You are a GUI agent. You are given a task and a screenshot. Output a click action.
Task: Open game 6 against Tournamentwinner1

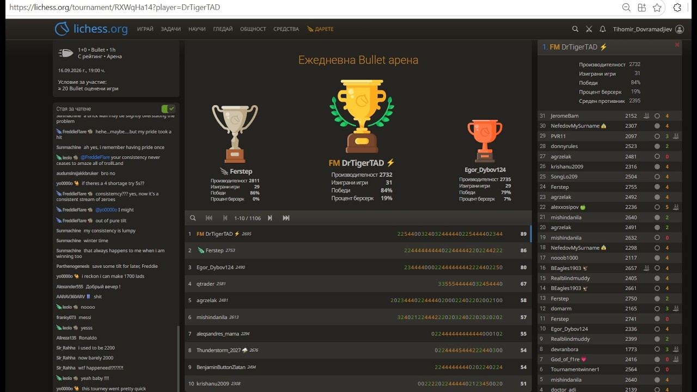tap(609, 369)
